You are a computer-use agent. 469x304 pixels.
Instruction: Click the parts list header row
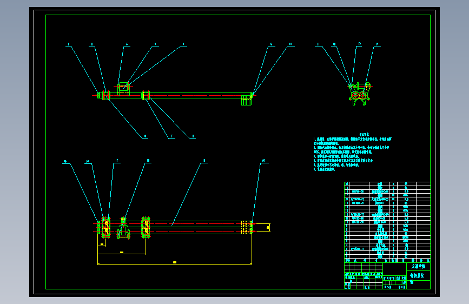(x=387, y=261)
